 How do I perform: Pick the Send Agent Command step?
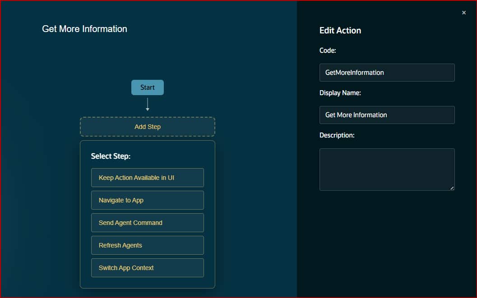pos(148,223)
